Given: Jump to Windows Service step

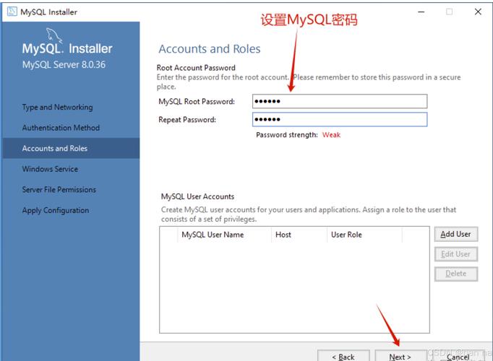Looking at the screenshot, I should [50, 169].
